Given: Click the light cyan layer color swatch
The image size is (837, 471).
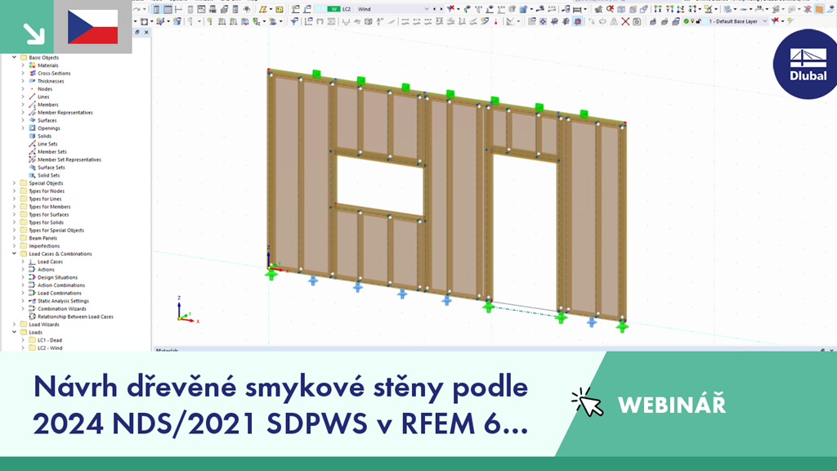Looking at the screenshot, I should point(705,21).
